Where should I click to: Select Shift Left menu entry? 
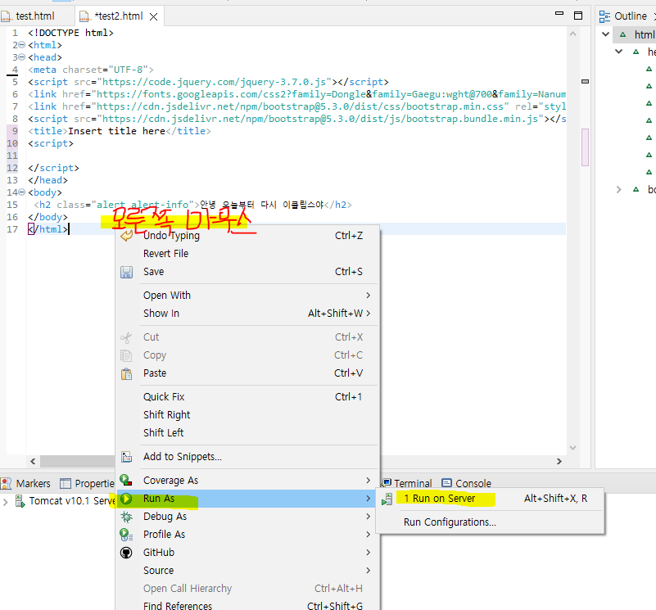click(247, 433)
